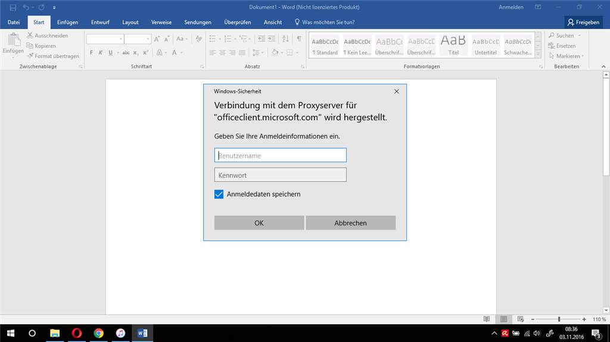The width and height of the screenshot is (610, 342).
Task: Toggle subscript x₂ button
Action: [136, 52]
